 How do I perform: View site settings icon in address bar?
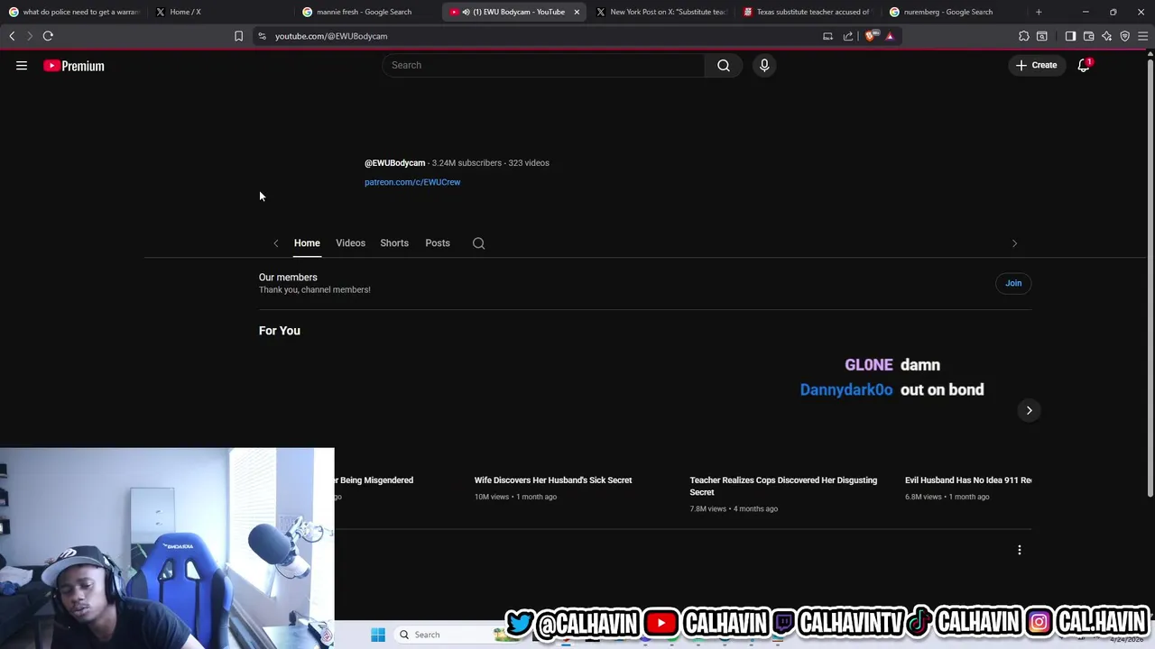point(262,36)
